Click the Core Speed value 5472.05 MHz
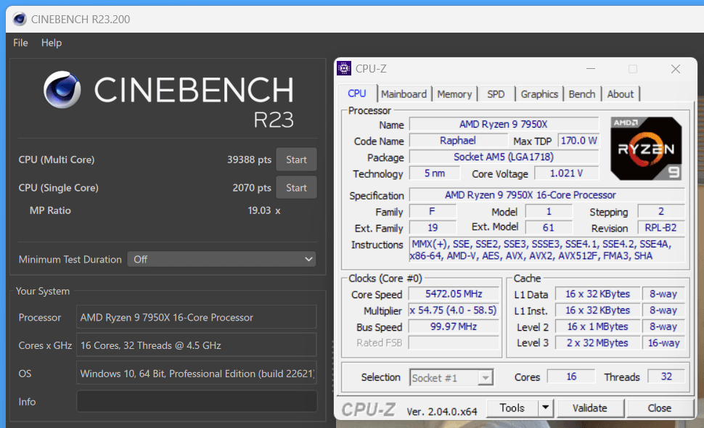 (x=454, y=294)
